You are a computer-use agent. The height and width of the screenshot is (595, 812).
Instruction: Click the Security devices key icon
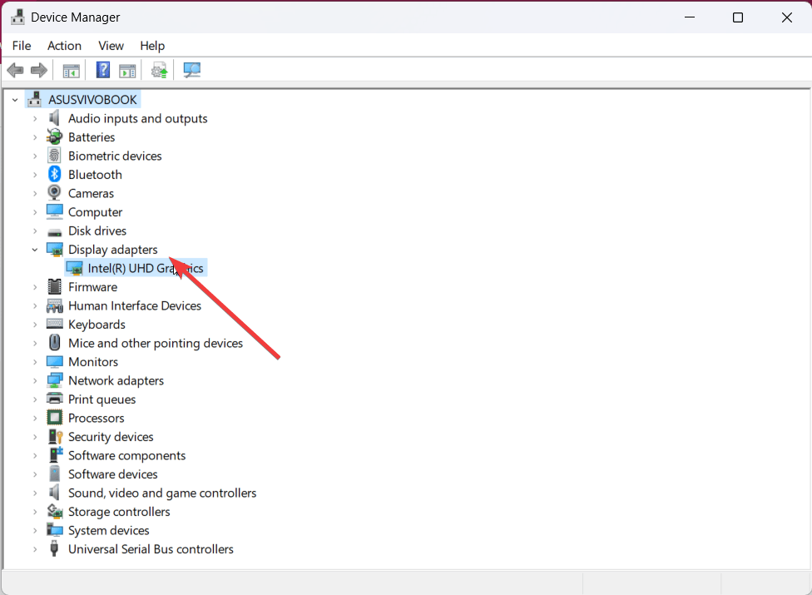[x=56, y=437]
